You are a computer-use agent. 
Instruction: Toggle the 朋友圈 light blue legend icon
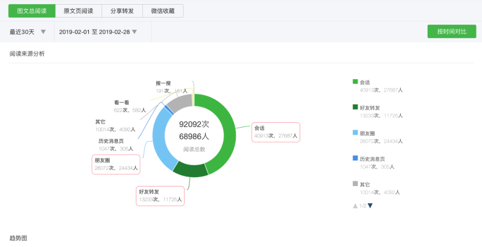click(x=355, y=132)
